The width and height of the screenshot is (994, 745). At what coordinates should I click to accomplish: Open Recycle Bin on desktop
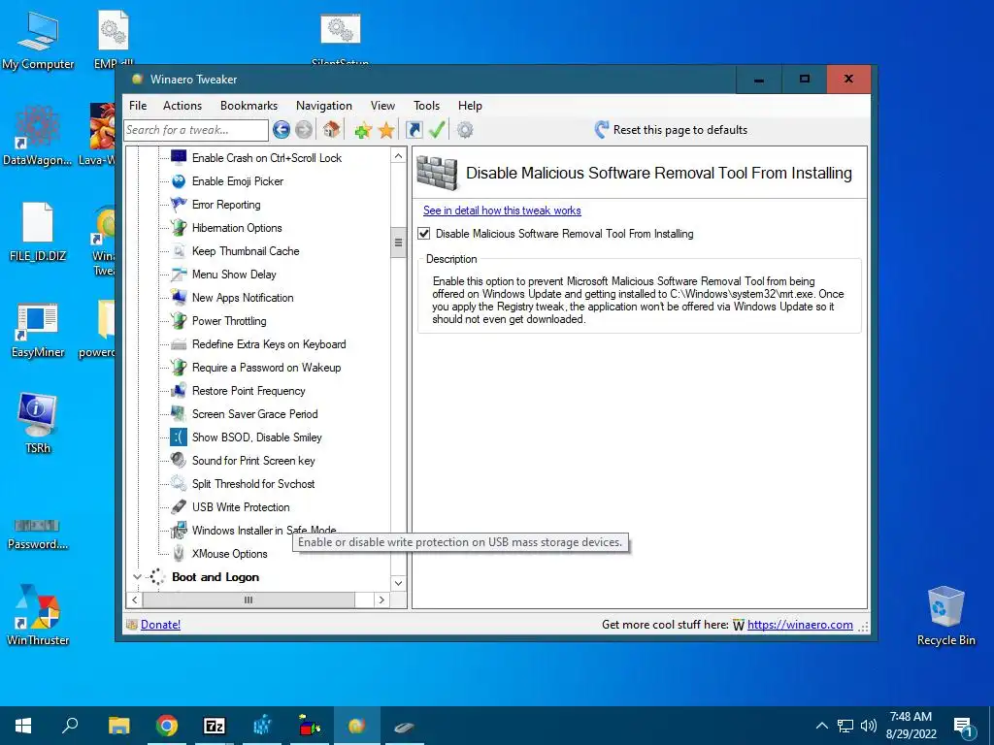pyautogui.click(x=945, y=616)
